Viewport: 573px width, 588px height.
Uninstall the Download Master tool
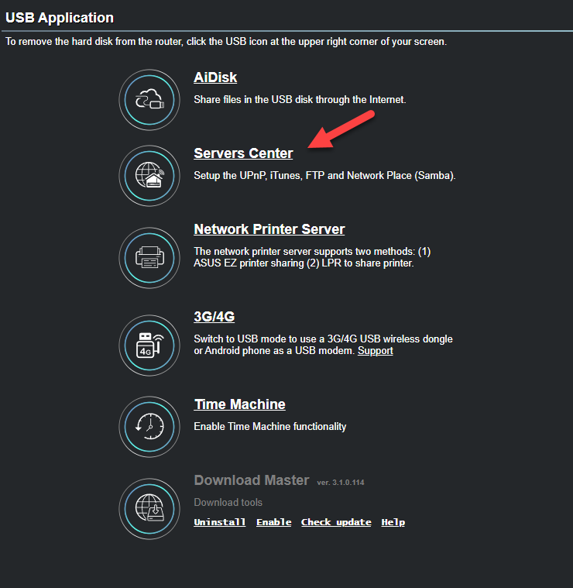[x=219, y=522]
